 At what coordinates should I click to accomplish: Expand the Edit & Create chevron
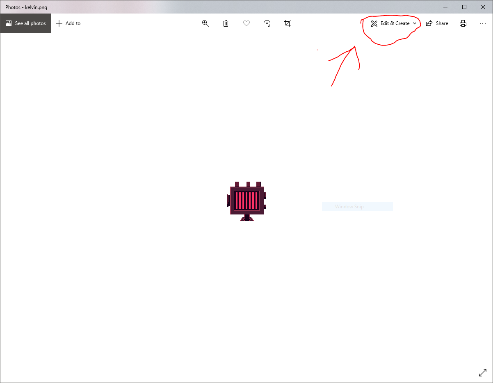click(415, 23)
